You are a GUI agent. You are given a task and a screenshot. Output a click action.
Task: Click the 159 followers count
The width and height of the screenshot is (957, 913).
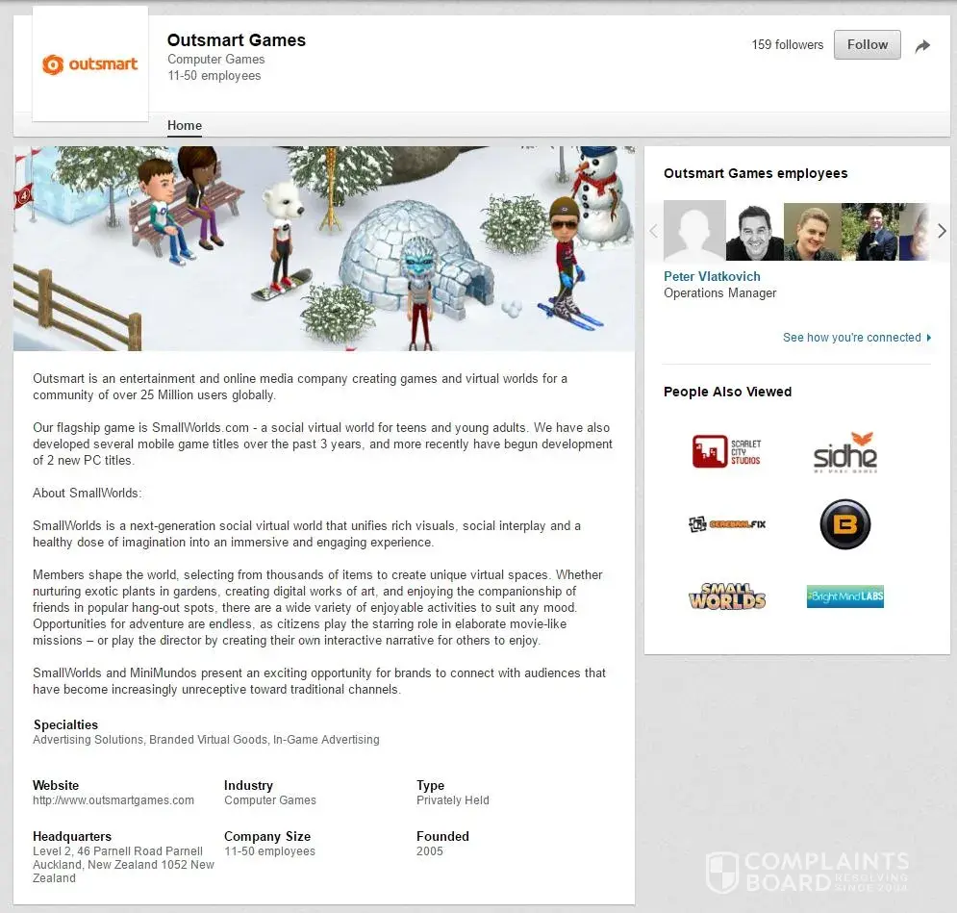pyautogui.click(x=787, y=44)
